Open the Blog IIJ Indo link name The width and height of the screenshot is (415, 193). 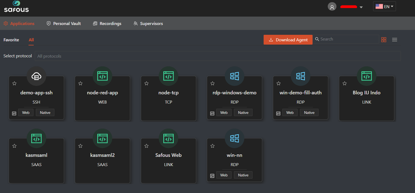click(367, 93)
